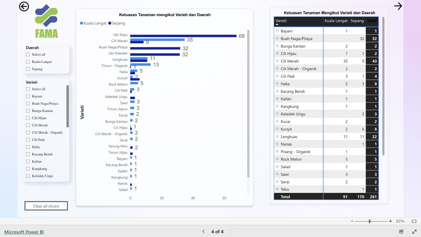Viewport: 421px width, 237px height.
Task: Click the Sepang legend dot
Action: (x=110, y=23)
